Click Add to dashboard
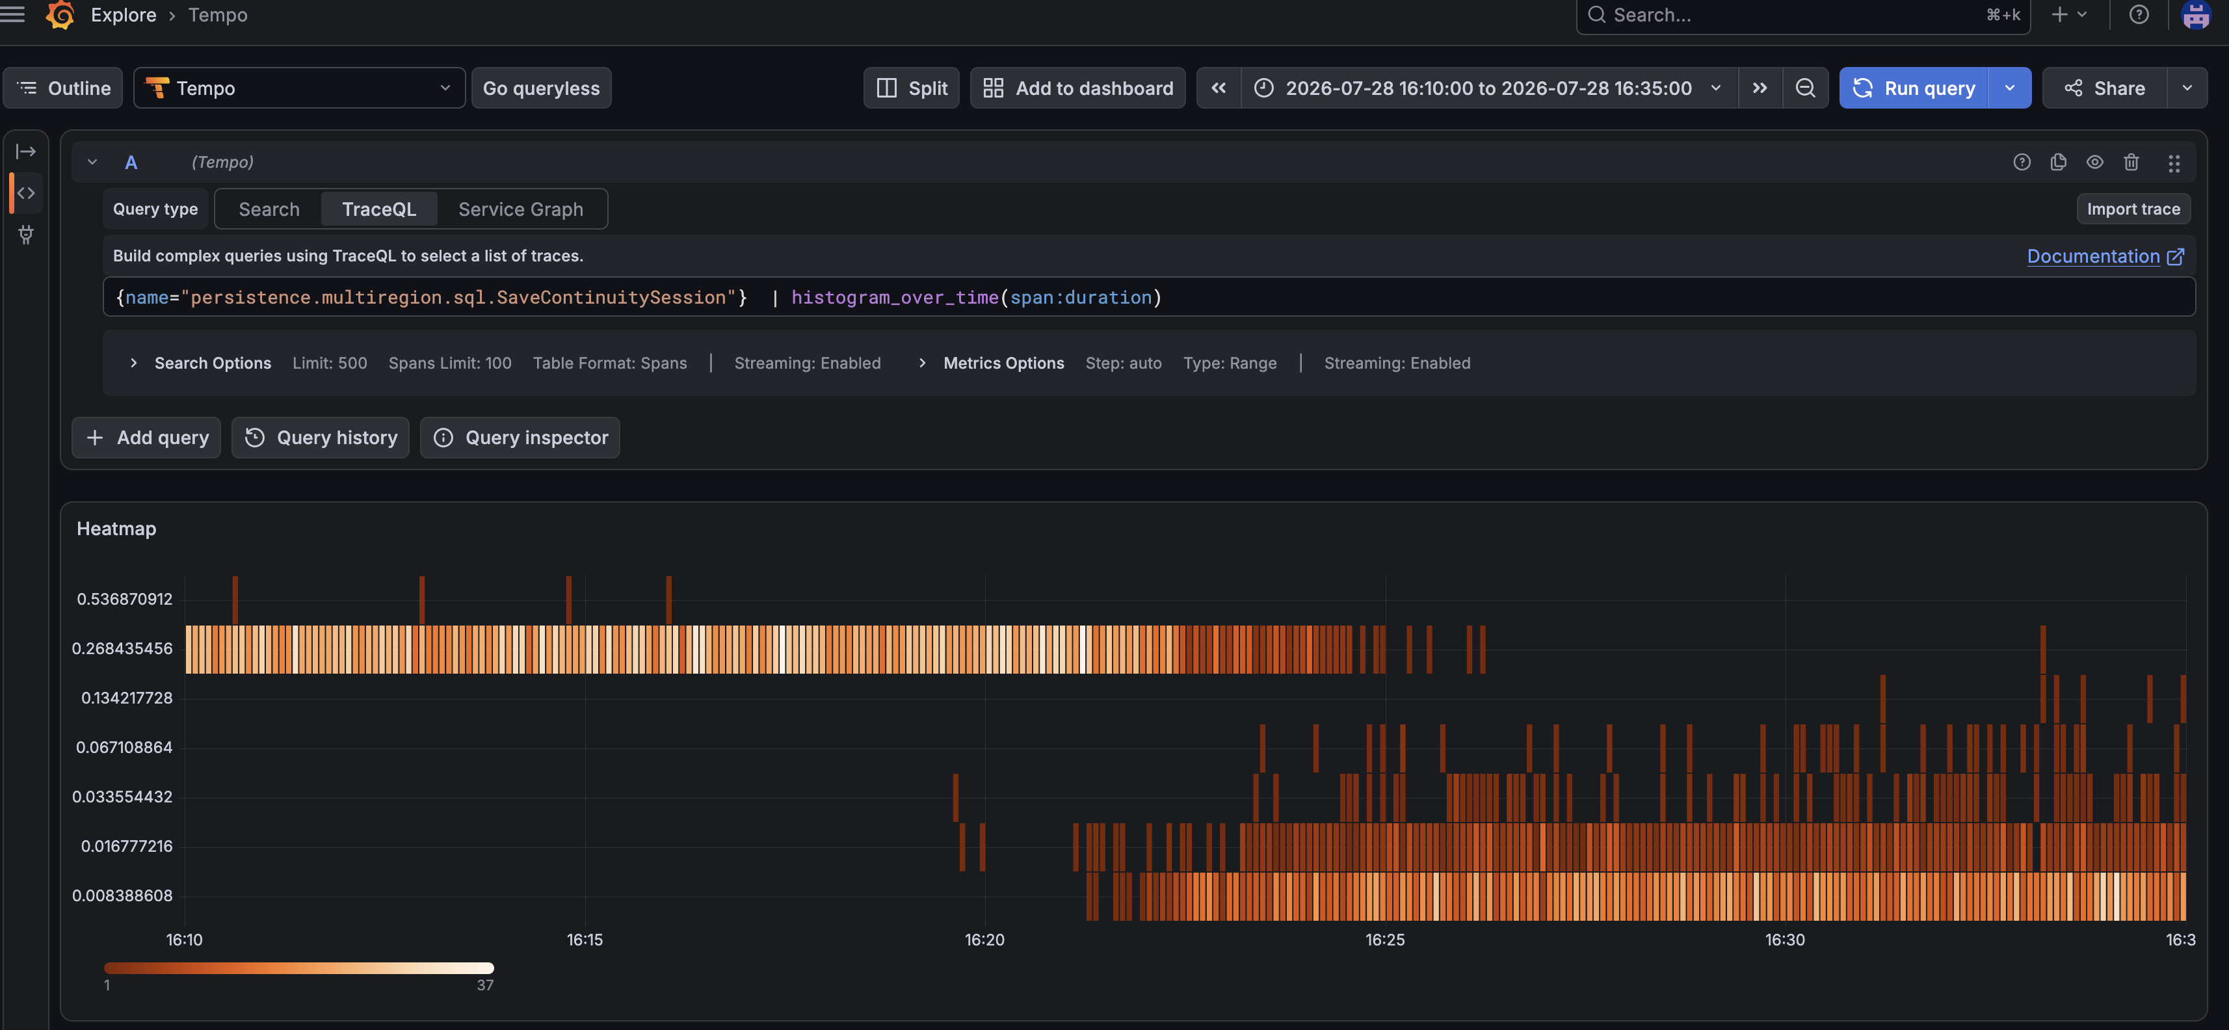This screenshot has width=2229, height=1030. tap(1077, 88)
